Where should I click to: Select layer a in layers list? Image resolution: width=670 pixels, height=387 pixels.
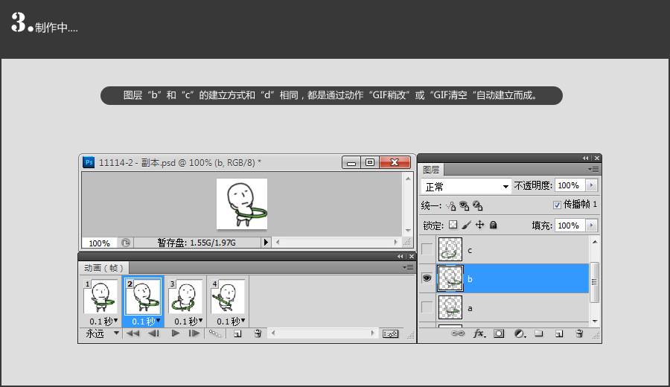[521, 307]
